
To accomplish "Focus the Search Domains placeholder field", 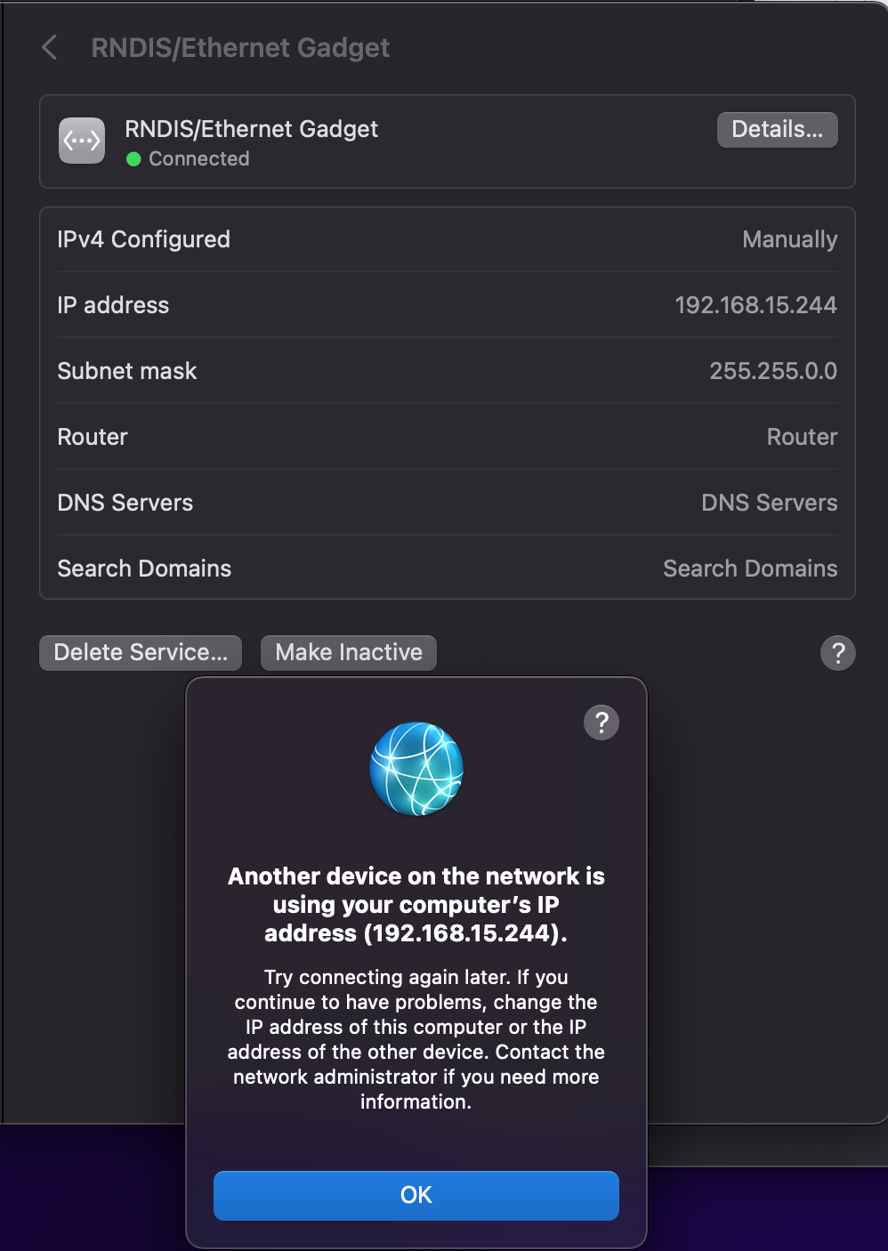I will [749, 569].
